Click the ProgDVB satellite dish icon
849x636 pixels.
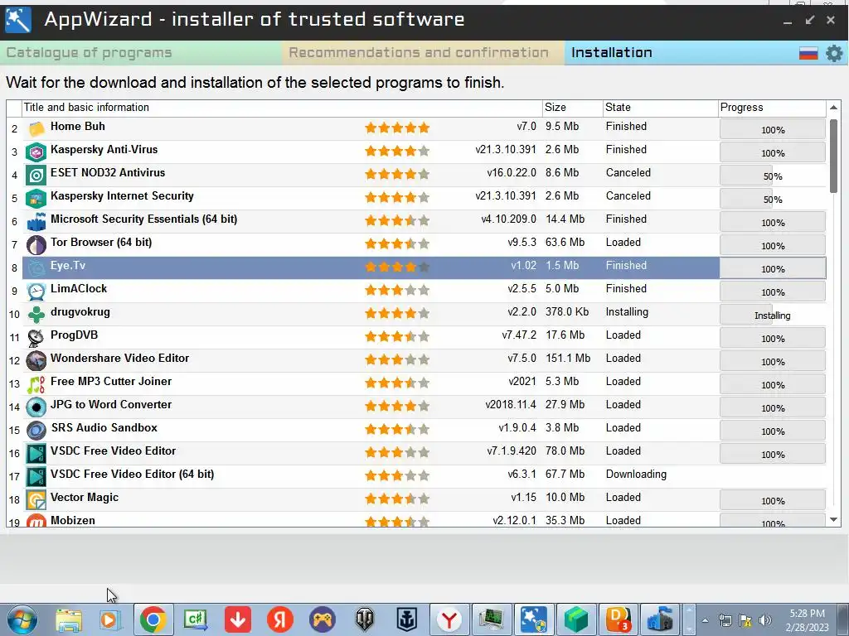pos(36,338)
